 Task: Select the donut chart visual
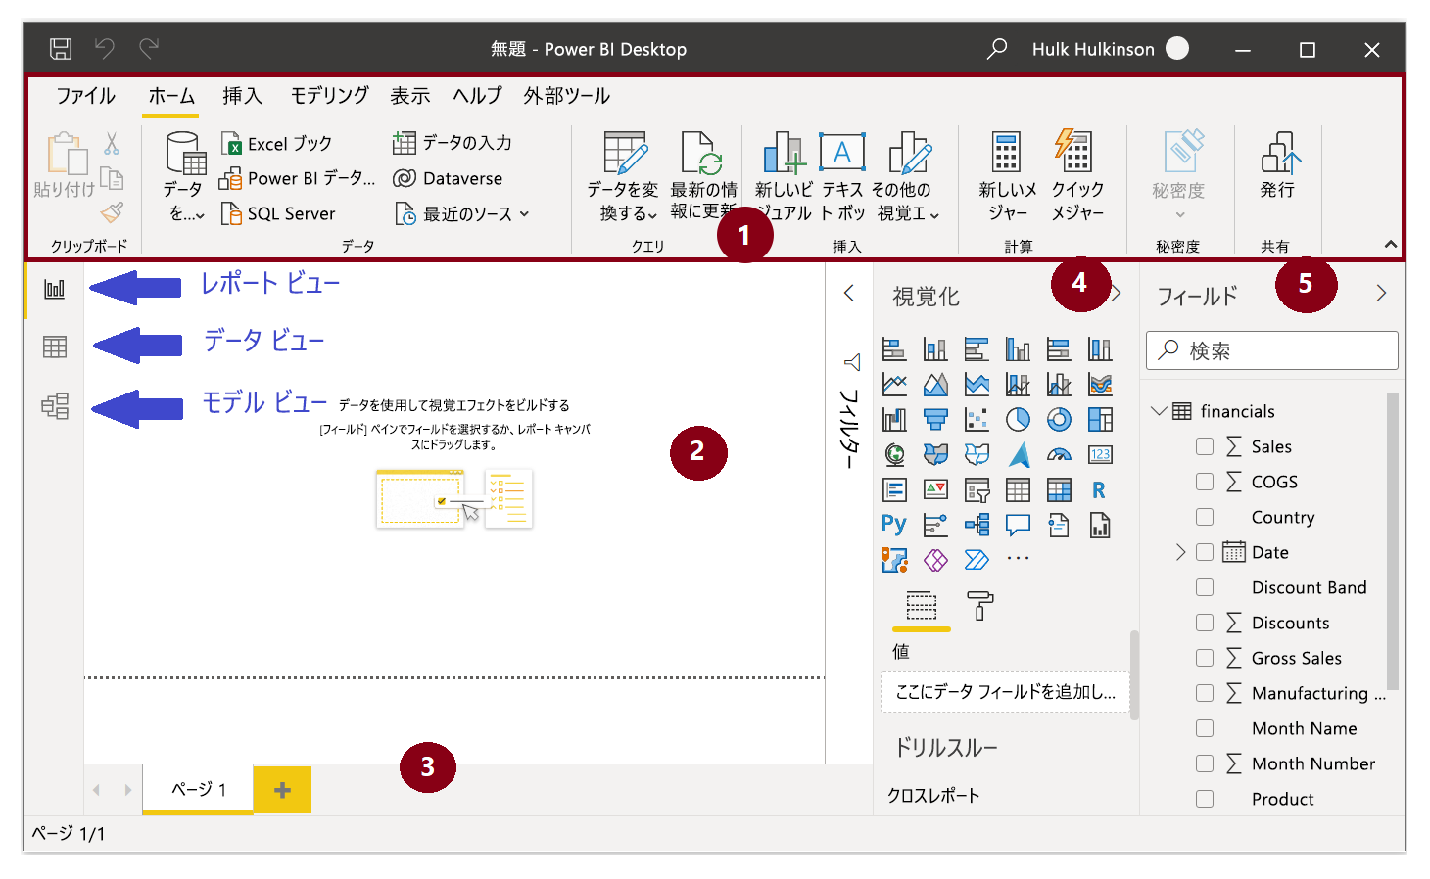coord(1059,419)
